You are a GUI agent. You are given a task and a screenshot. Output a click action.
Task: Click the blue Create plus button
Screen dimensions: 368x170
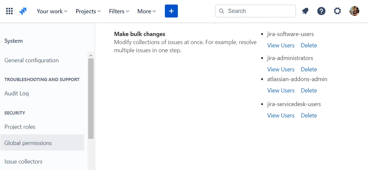[x=171, y=11]
